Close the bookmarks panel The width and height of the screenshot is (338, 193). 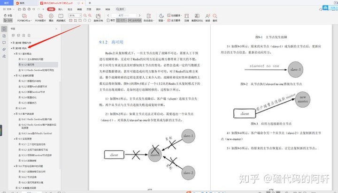[56, 29]
